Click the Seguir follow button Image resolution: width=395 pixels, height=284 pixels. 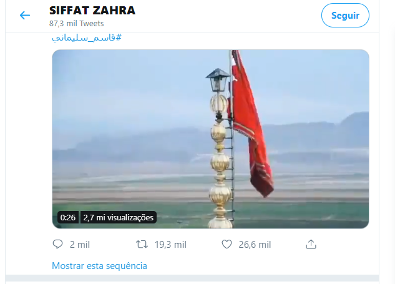point(345,16)
